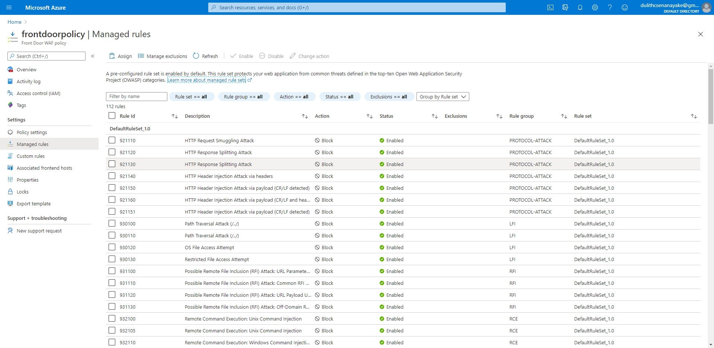Open the feedback smiley icon
This screenshot has height=348, width=714.
pos(625,7)
